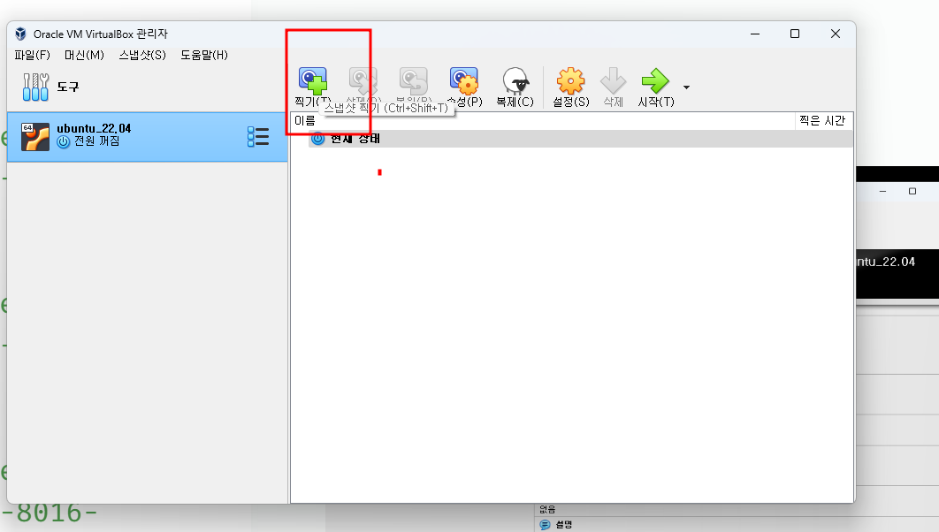Select the 도구 (Tools) entry
939x532 pixels.
click(148, 87)
